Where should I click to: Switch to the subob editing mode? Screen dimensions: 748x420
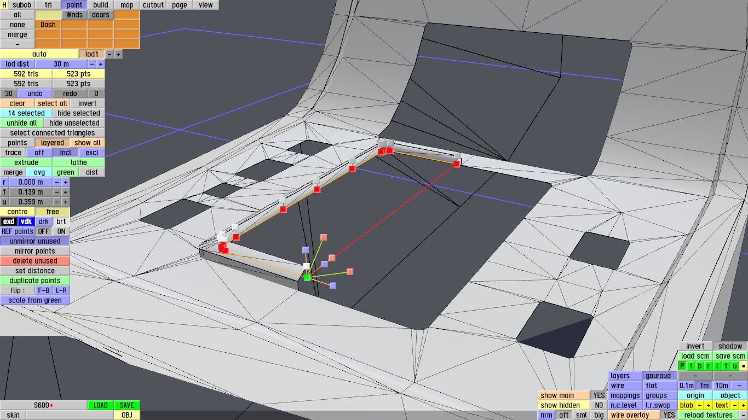[22, 5]
